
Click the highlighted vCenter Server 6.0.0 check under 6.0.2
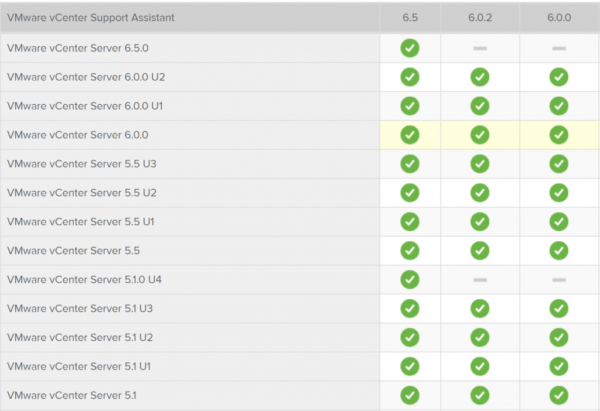[x=480, y=135]
